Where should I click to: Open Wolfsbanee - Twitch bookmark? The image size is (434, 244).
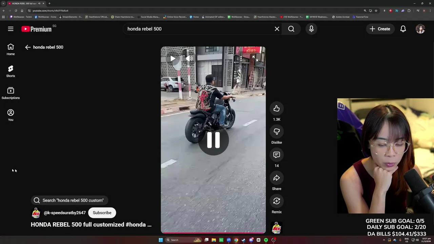(21, 17)
